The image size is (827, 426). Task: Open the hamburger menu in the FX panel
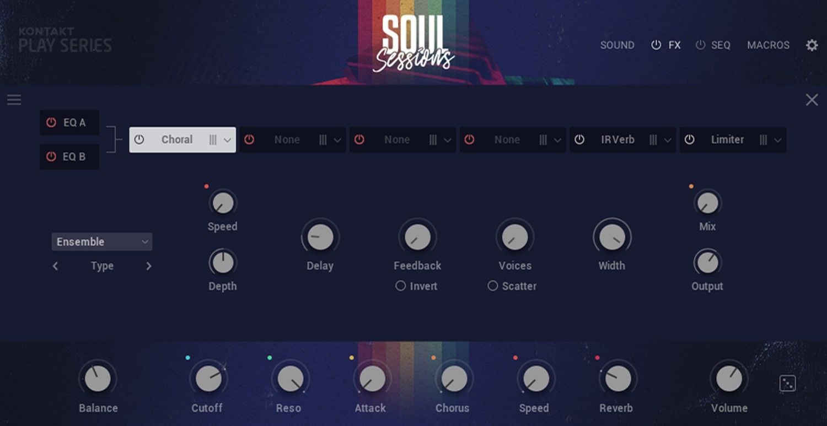click(x=14, y=100)
